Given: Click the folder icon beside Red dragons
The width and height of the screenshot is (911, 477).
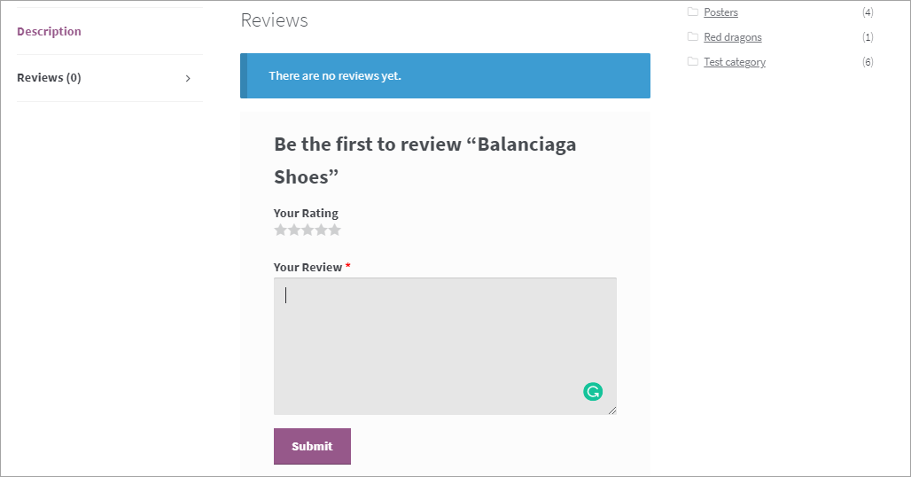Looking at the screenshot, I should [x=693, y=37].
